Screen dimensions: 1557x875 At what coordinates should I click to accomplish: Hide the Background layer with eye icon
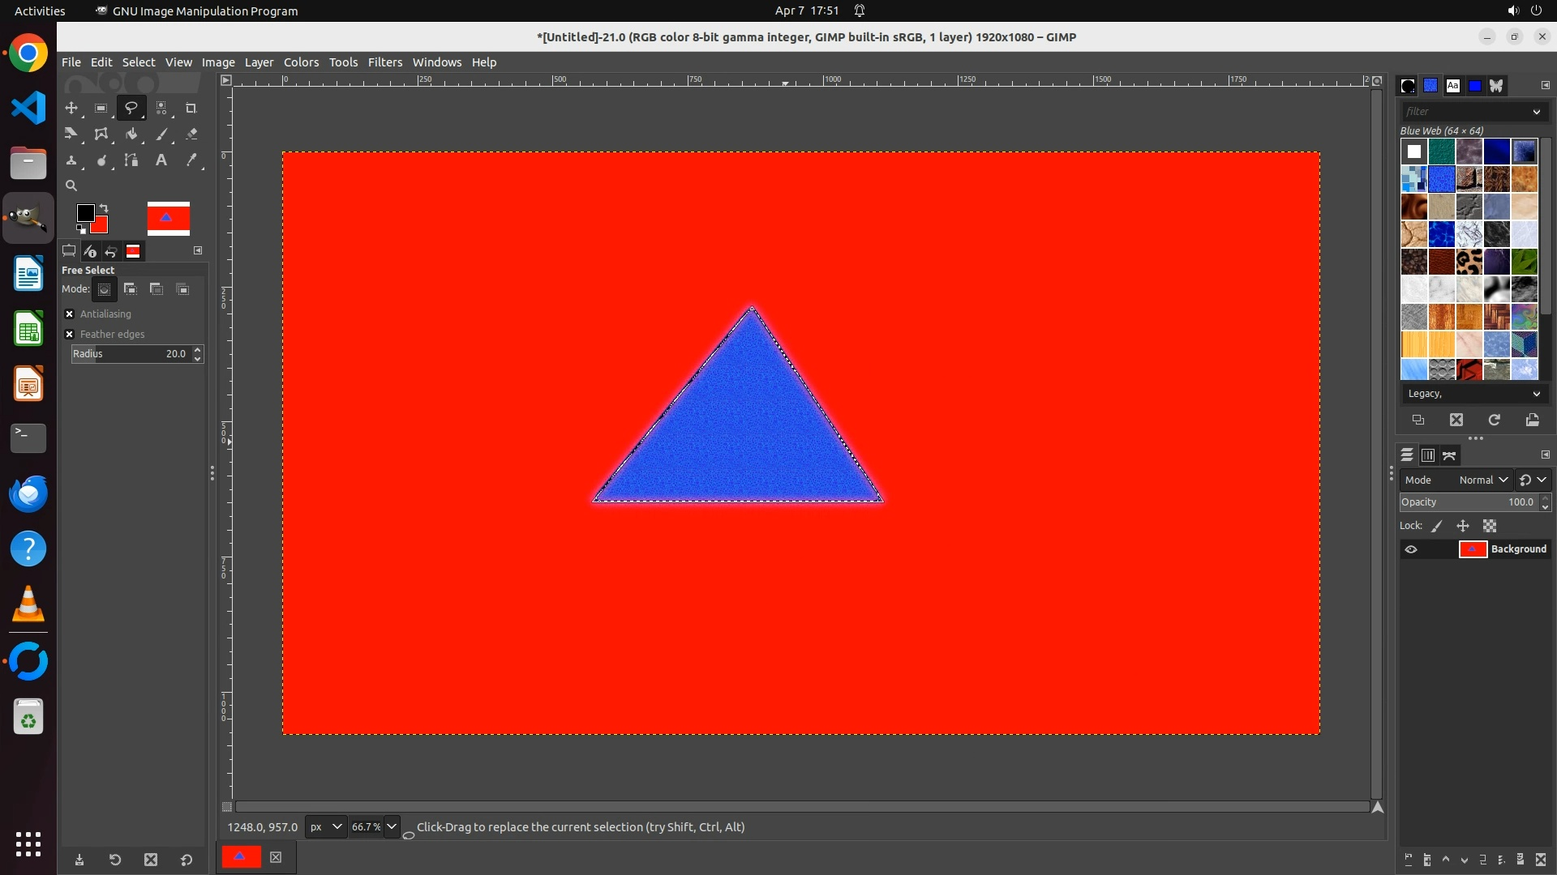1411,549
